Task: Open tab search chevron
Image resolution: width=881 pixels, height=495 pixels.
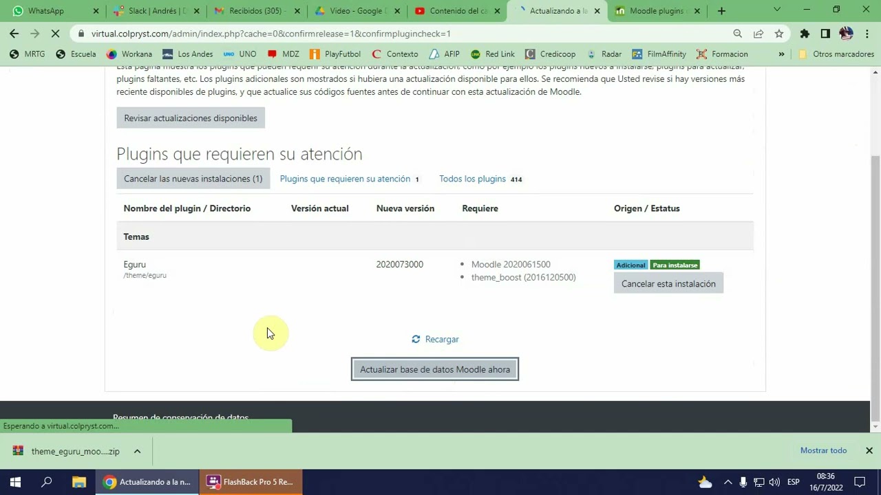Action: click(777, 10)
